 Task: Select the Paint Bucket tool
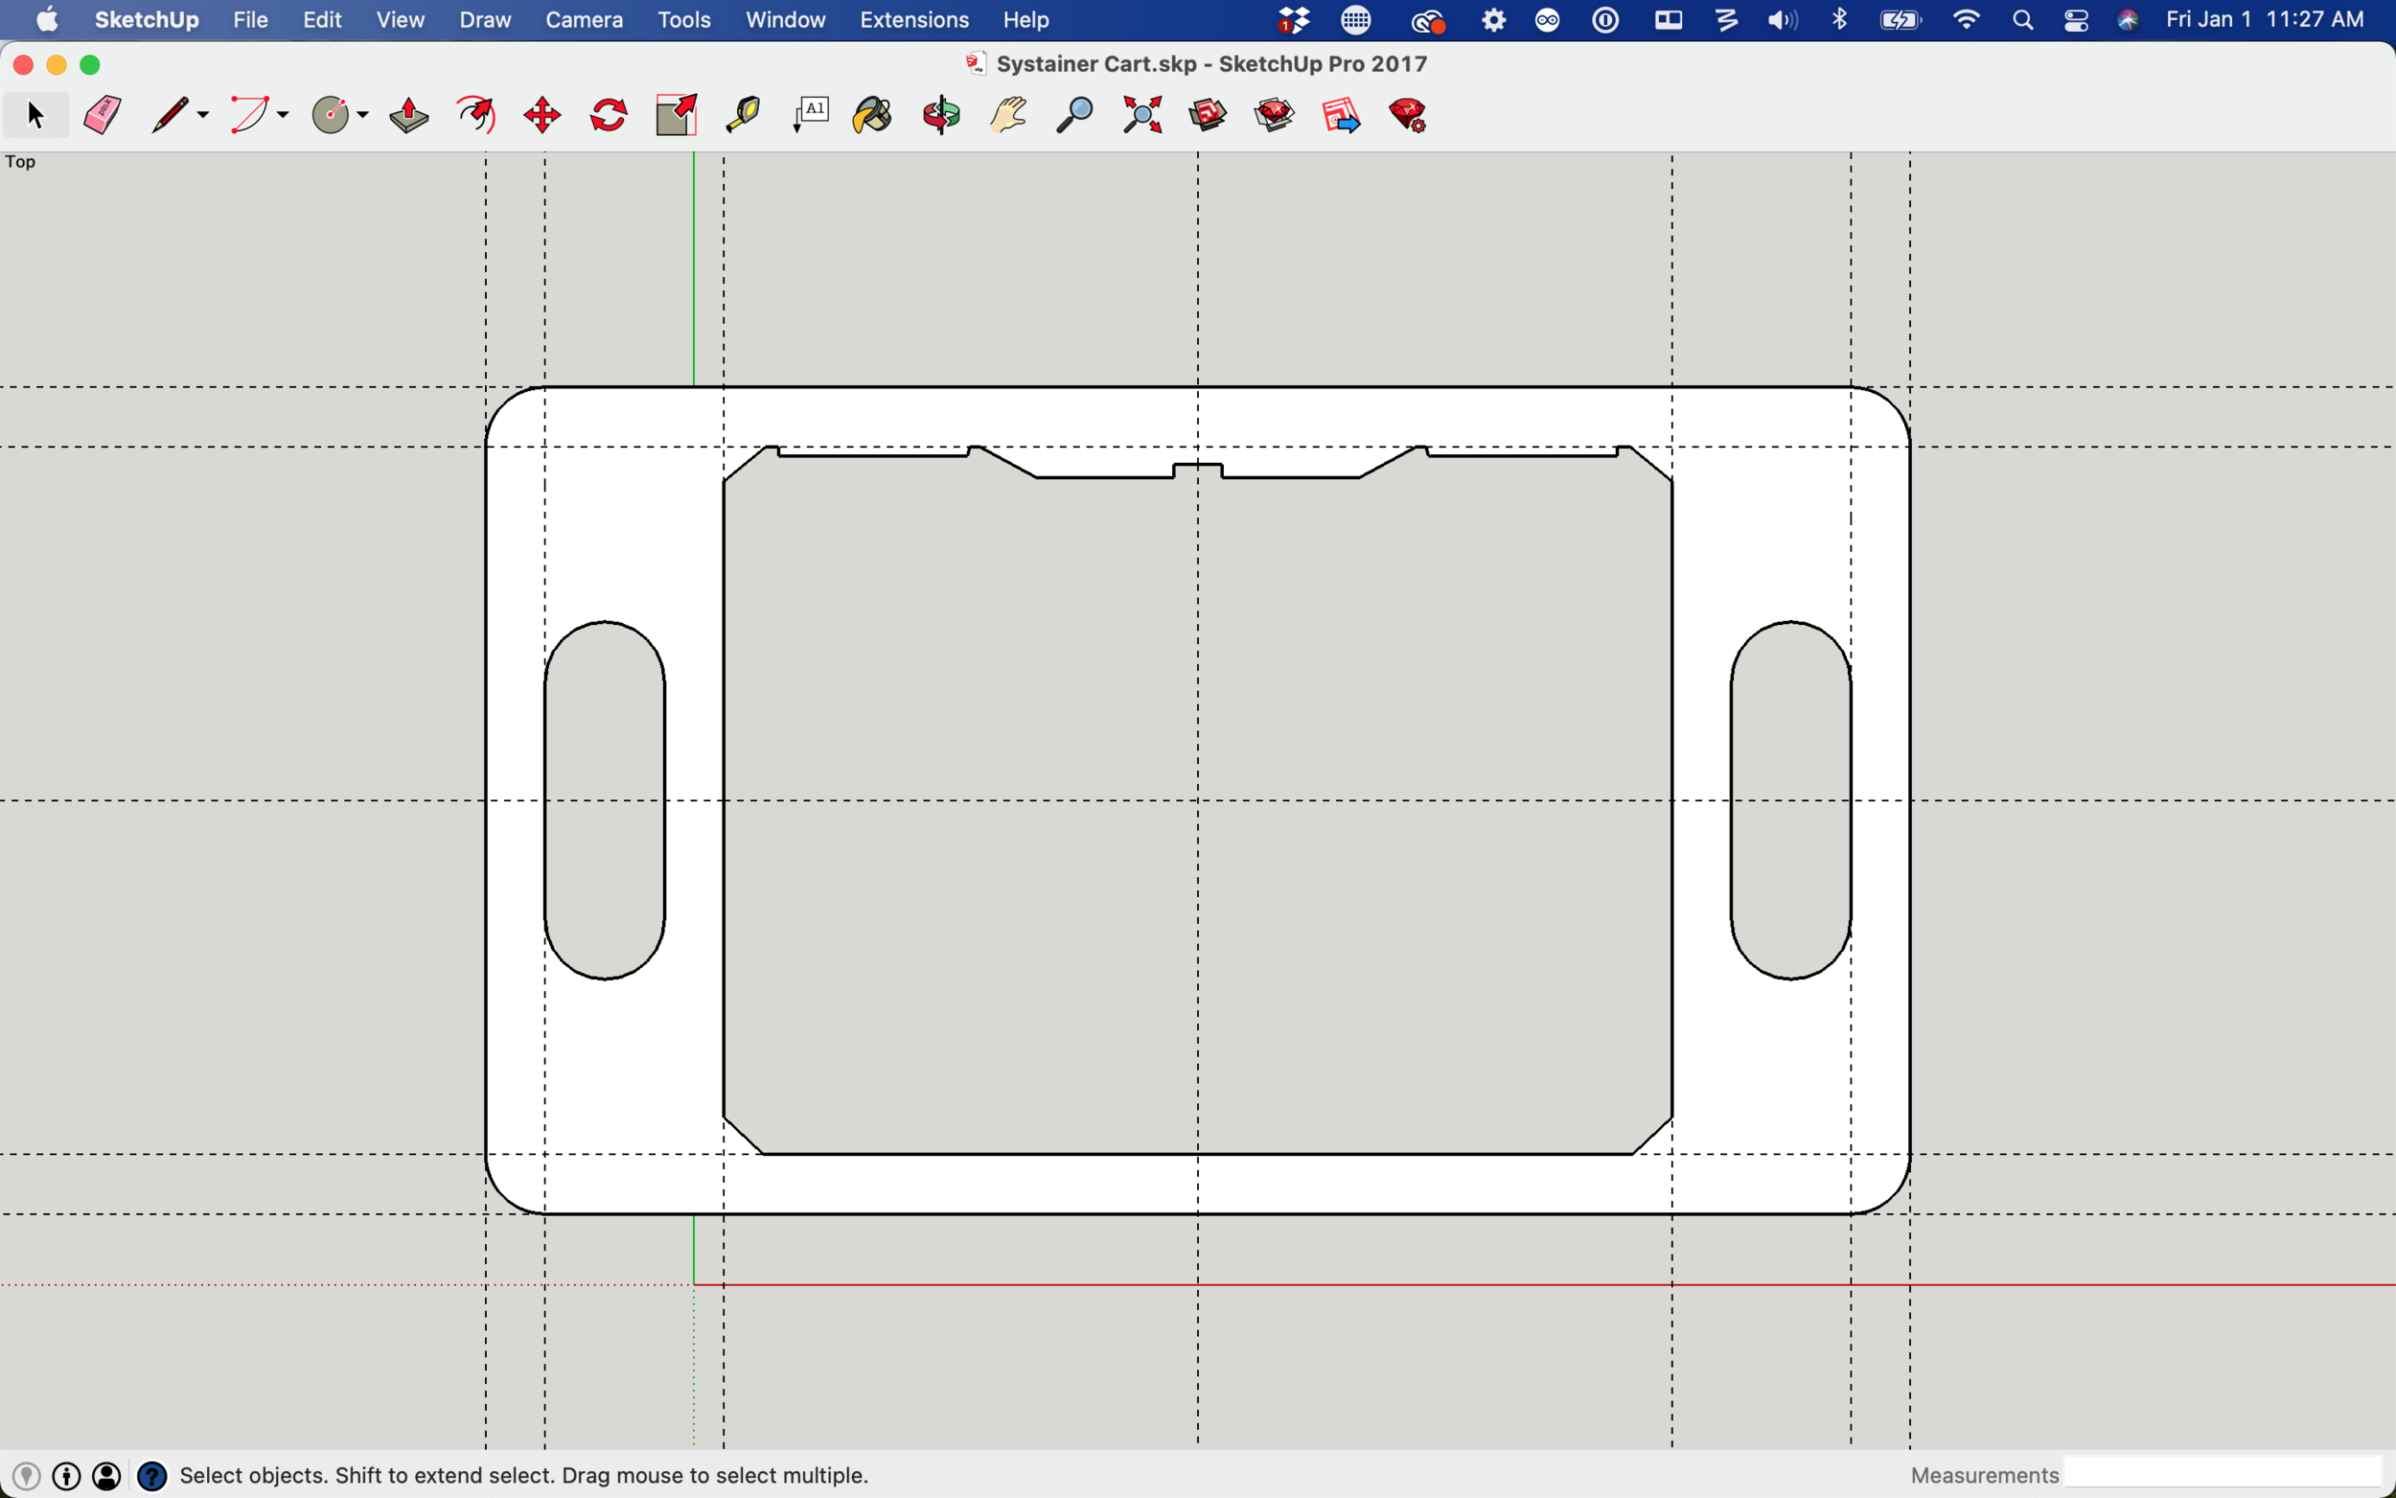[871, 116]
